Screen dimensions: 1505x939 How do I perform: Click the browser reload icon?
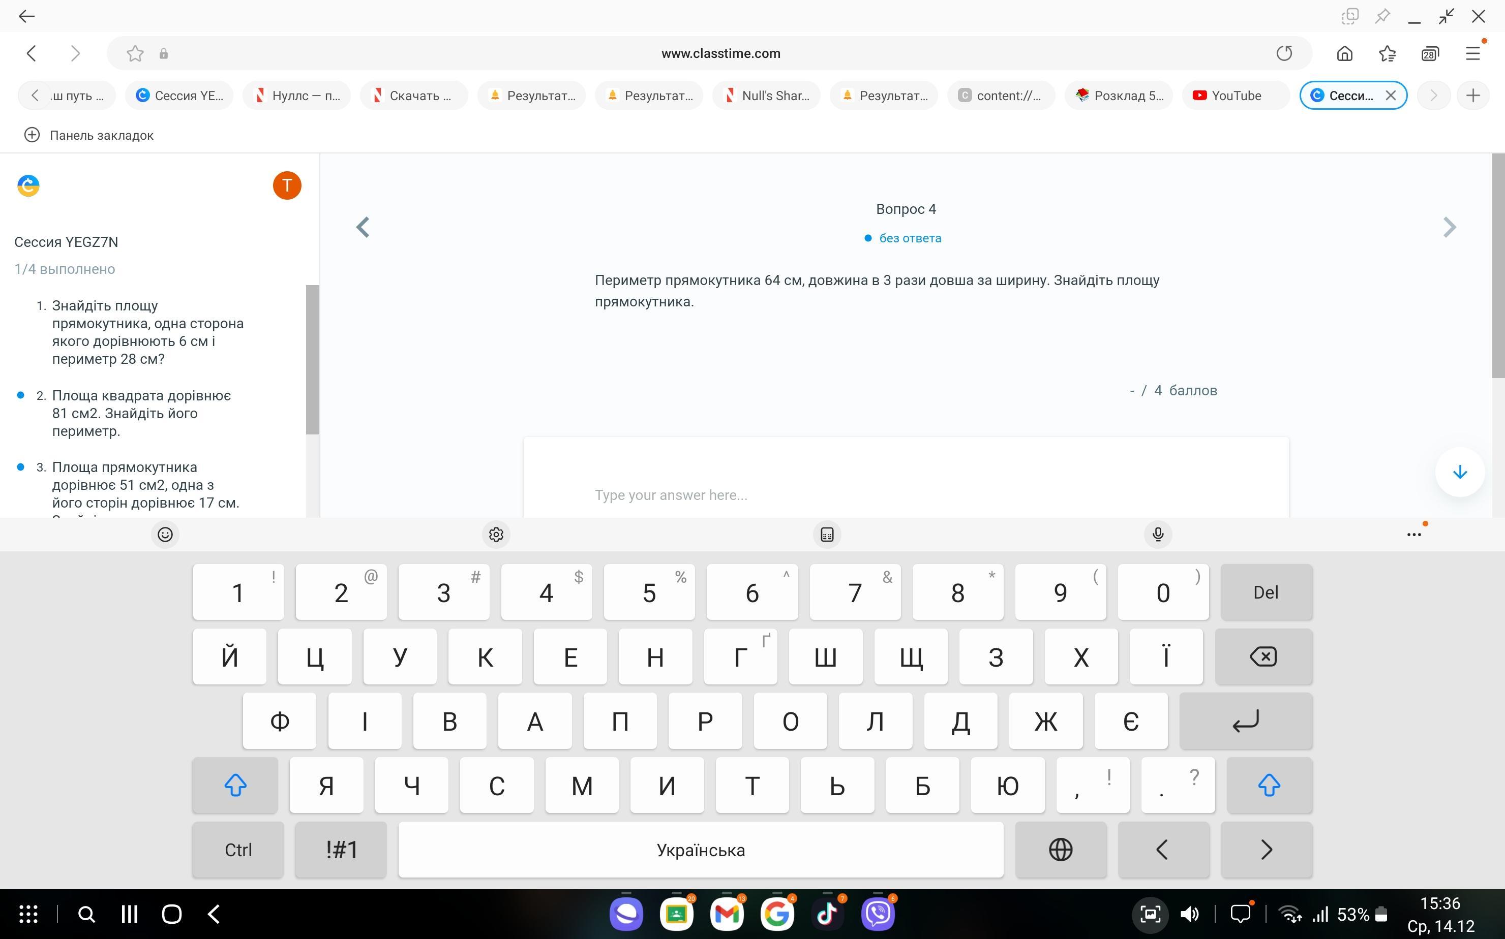[1284, 53]
